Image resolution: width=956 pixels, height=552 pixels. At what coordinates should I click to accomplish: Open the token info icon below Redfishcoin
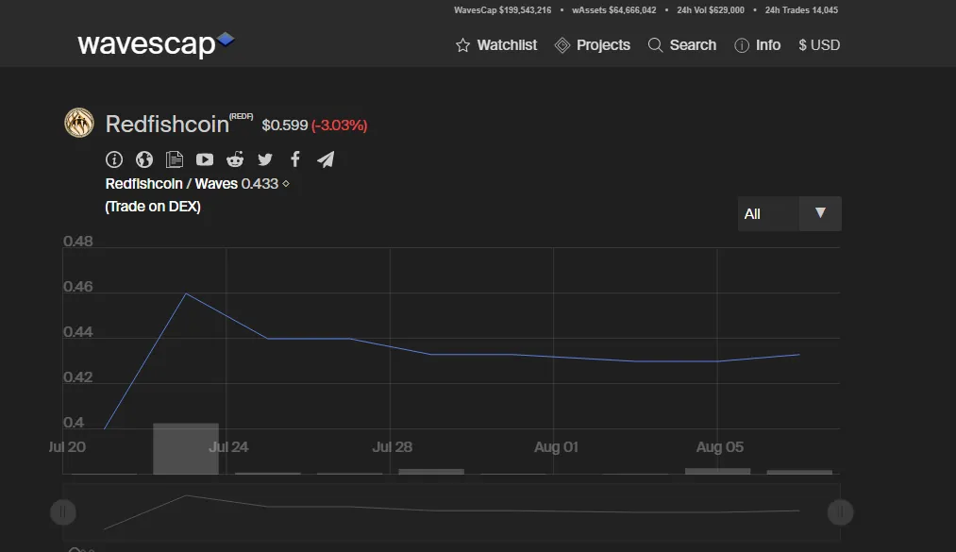[x=114, y=159]
